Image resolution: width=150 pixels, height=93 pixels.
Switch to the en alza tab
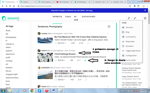click(x=76, y=18)
